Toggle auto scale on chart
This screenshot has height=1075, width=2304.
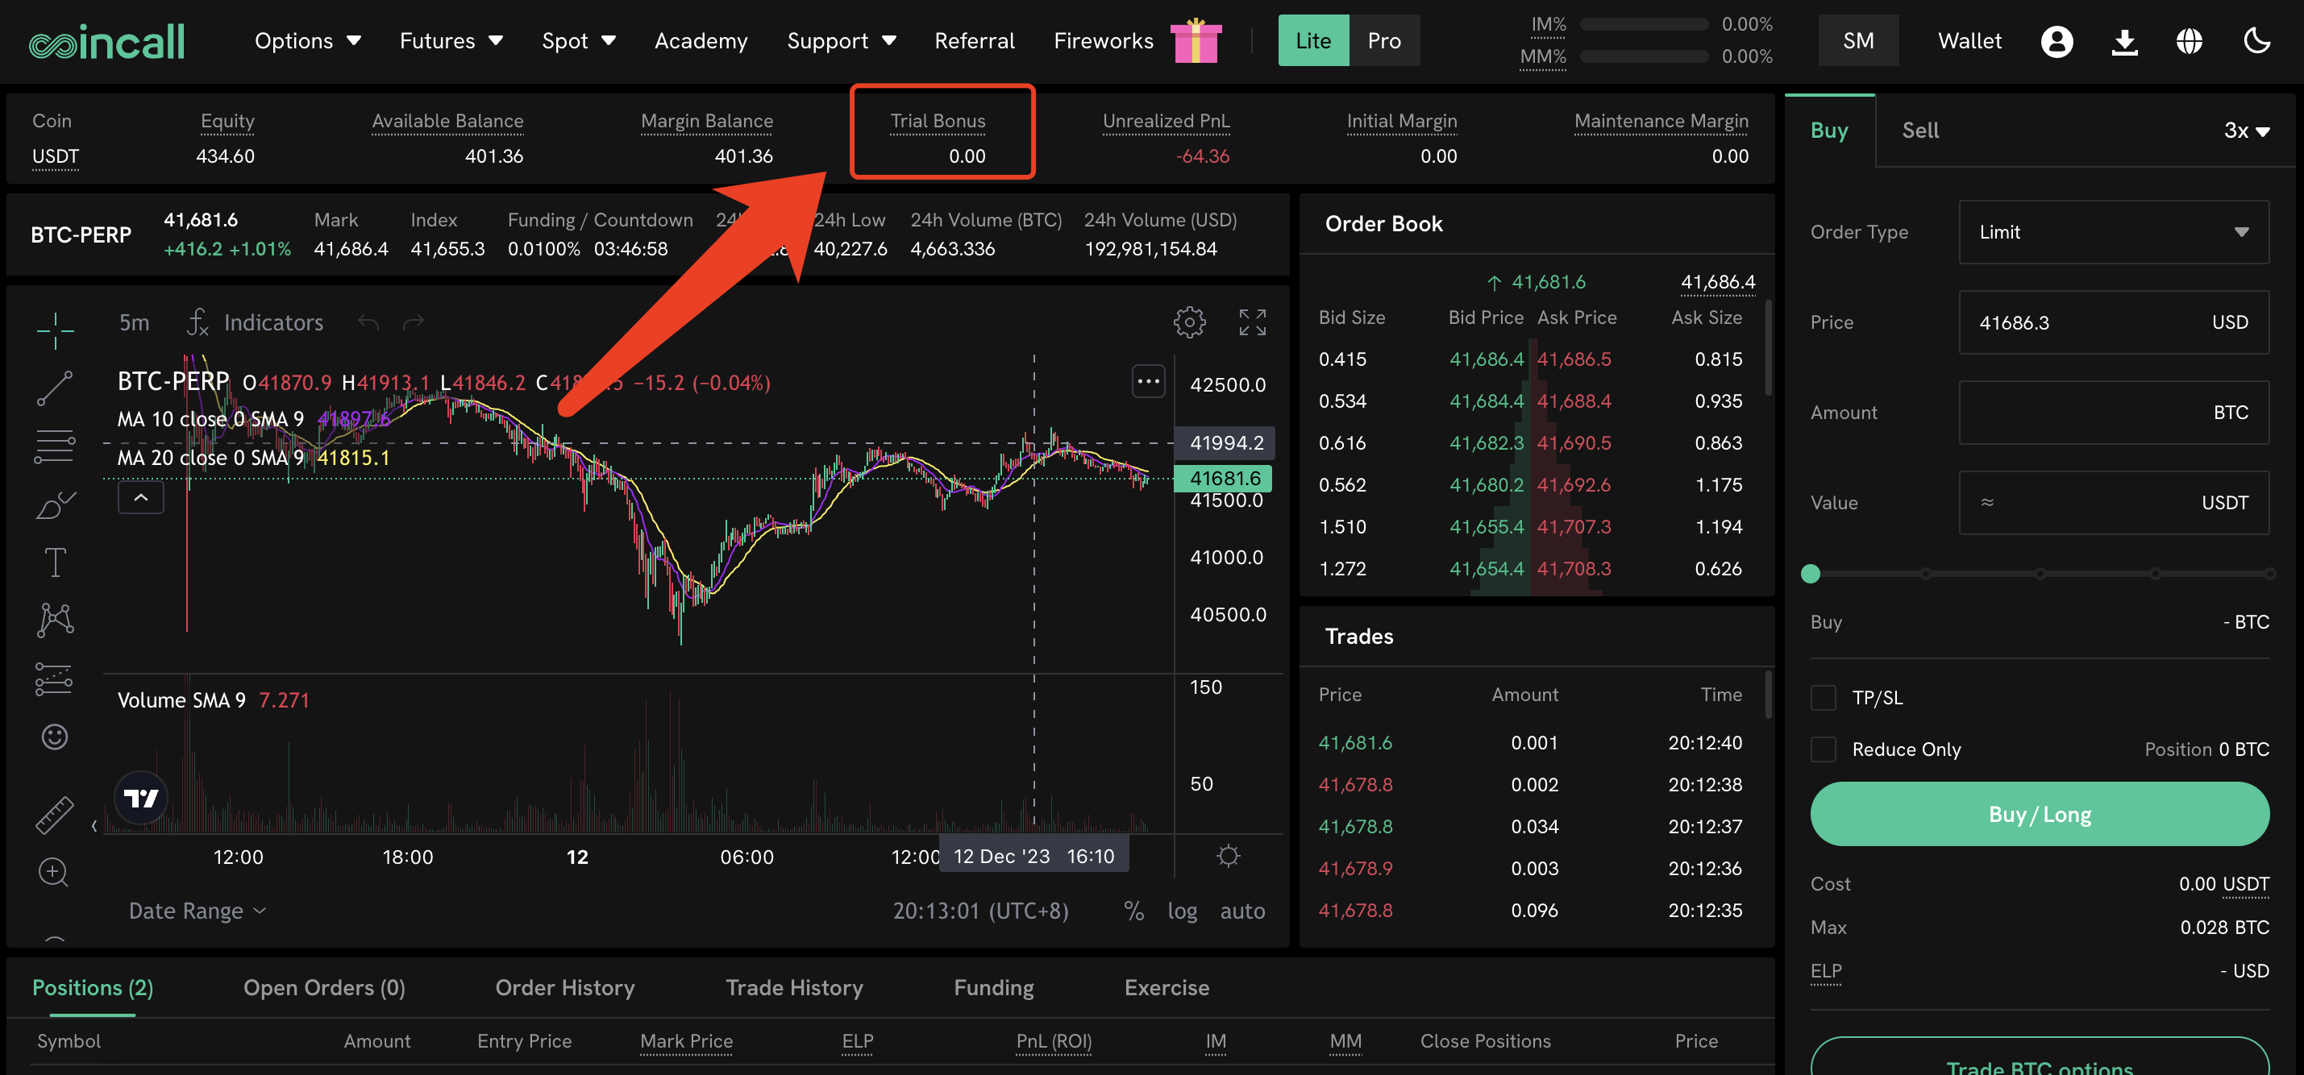point(1241,911)
